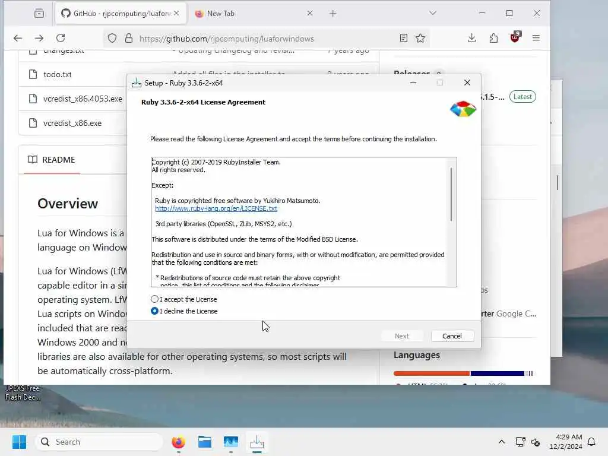Toggle reader view in Firefox

click(404, 38)
